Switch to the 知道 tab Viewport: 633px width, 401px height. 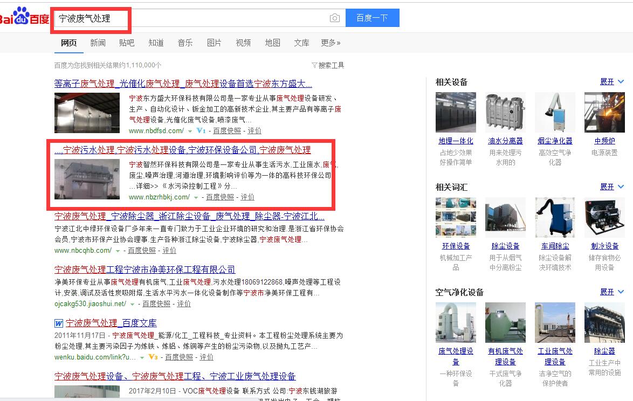pyautogui.click(x=156, y=43)
